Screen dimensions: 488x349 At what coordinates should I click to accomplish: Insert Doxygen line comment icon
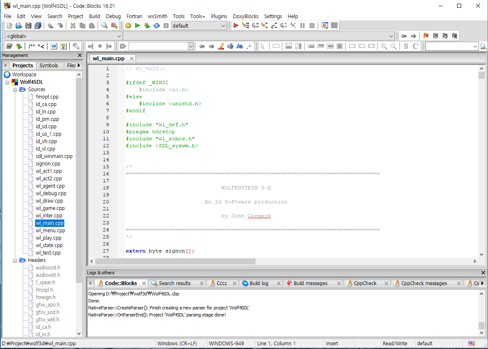coord(41,47)
